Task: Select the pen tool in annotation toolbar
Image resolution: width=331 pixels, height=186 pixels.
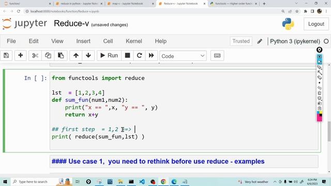Action: [x=320, y=67]
